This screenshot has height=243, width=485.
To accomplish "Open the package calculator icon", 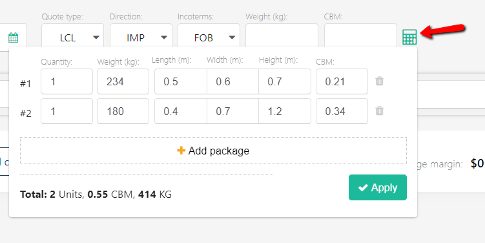I will click(409, 37).
